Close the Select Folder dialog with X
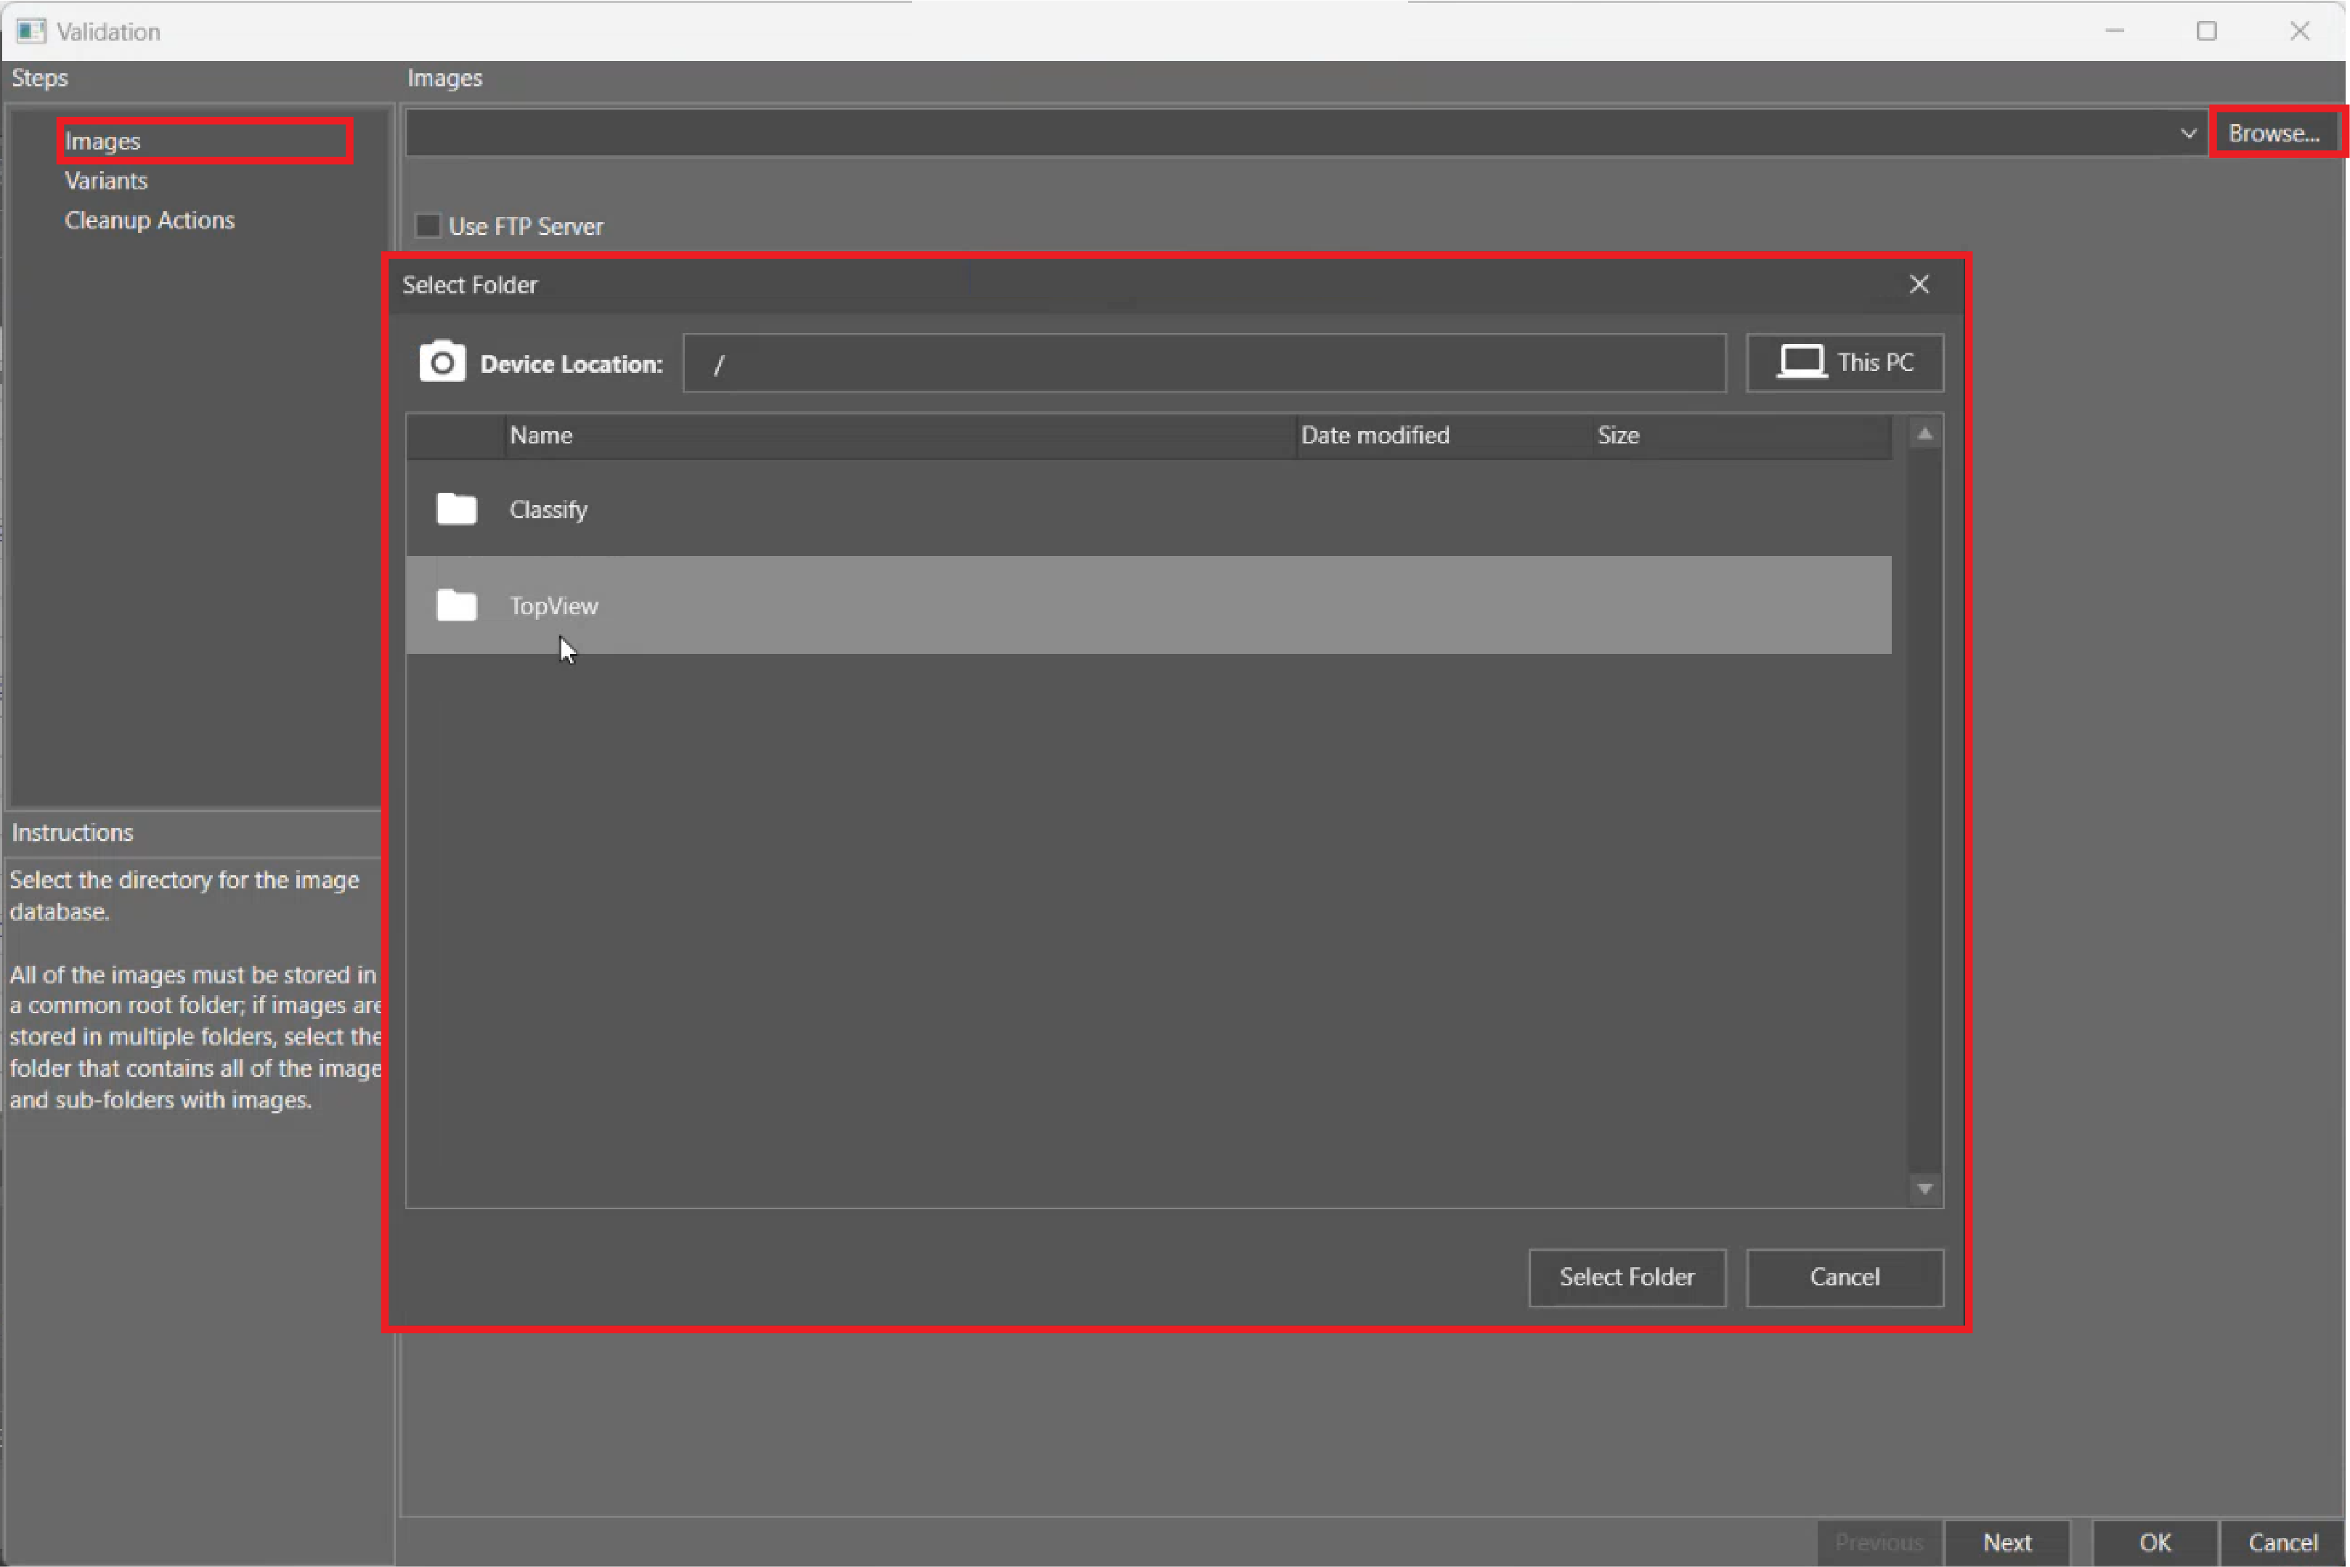This screenshot has height=1567, width=2350. pyautogui.click(x=1918, y=285)
